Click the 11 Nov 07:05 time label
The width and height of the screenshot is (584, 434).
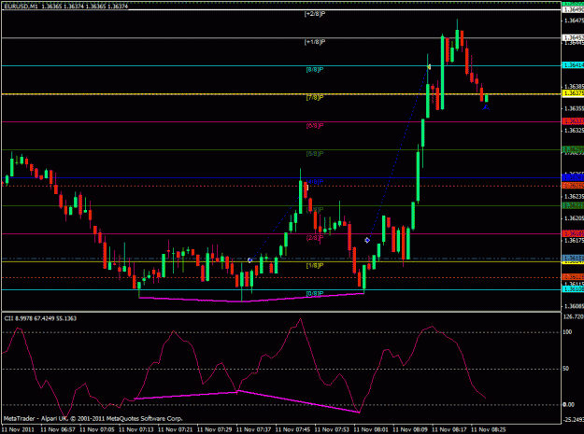[x=97, y=429]
